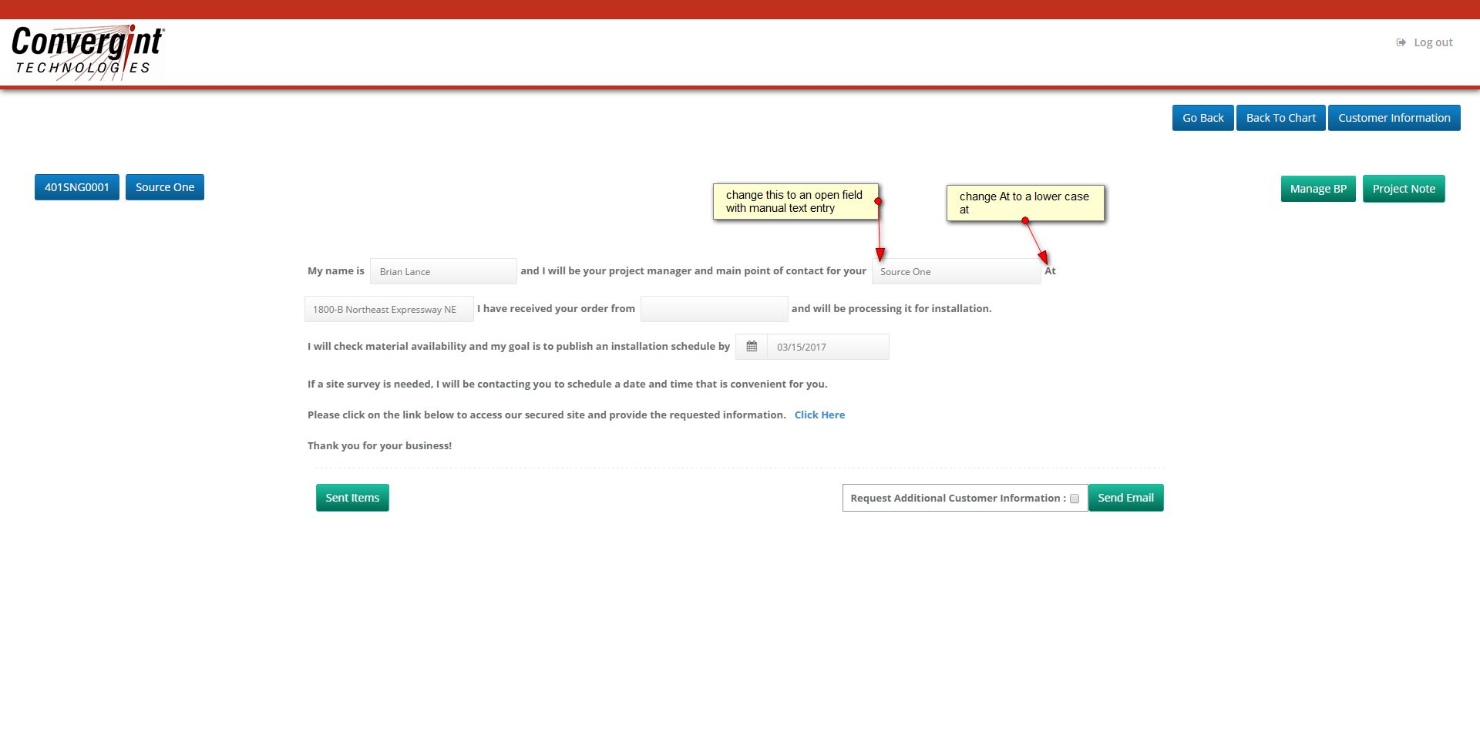Click the 401SNG0001 project button
Image resolution: width=1480 pixels, height=732 pixels.
click(77, 187)
